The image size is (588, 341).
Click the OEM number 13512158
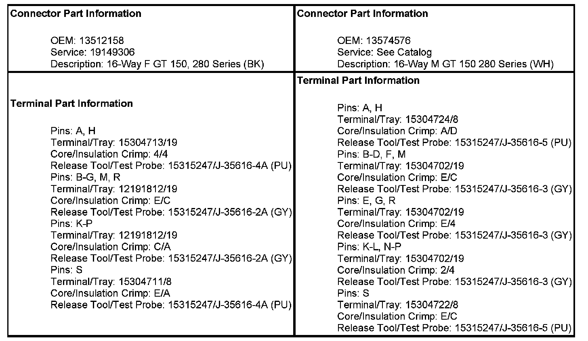(x=101, y=41)
